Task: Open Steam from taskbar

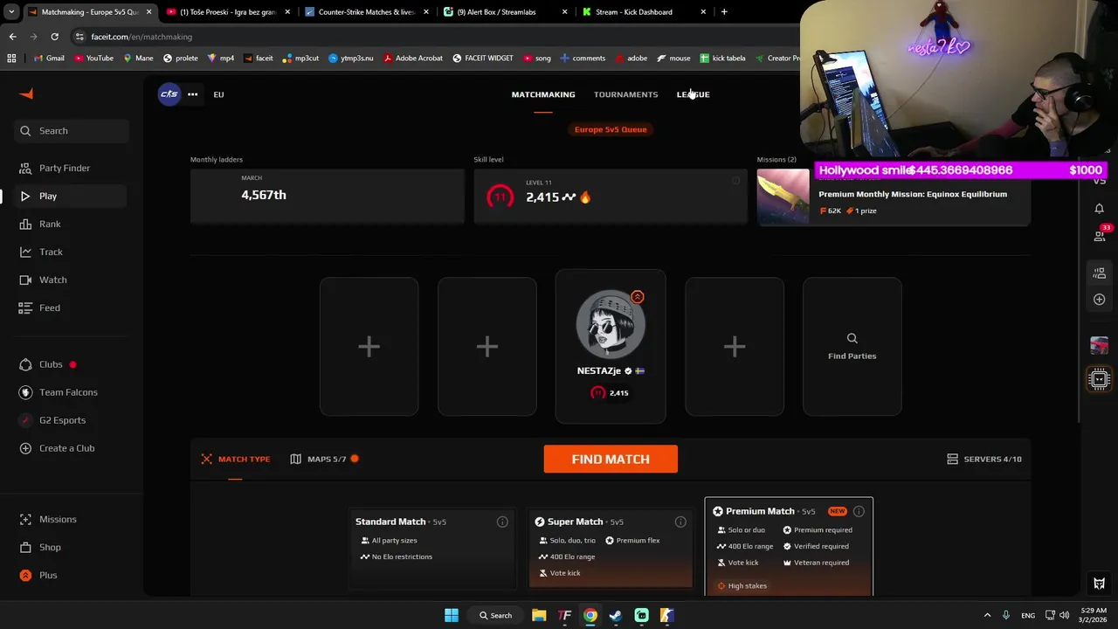Action: point(616,615)
